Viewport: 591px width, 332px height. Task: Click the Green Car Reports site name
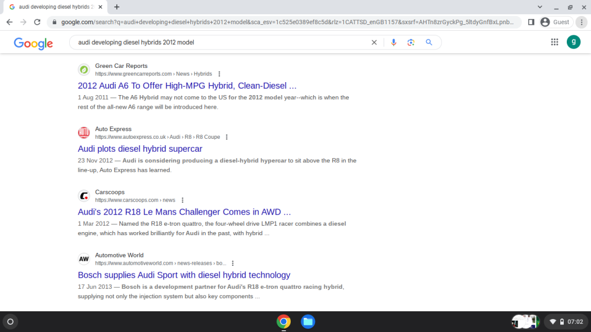pos(121,66)
